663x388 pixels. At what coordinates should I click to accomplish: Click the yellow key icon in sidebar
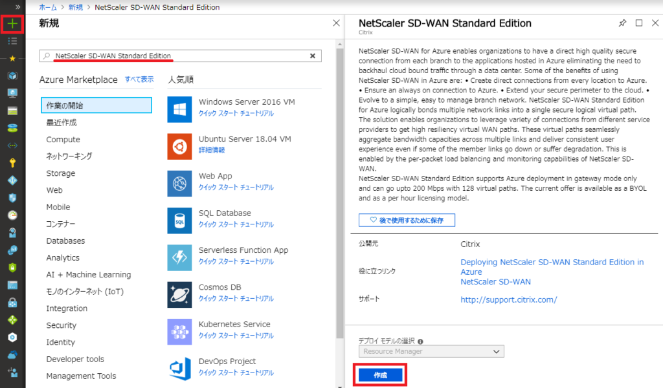click(x=12, y=162)
